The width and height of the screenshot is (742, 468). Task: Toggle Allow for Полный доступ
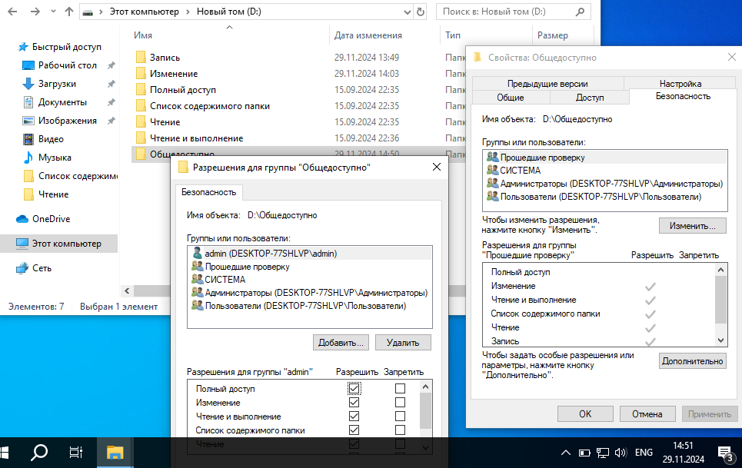click(354, 389)
